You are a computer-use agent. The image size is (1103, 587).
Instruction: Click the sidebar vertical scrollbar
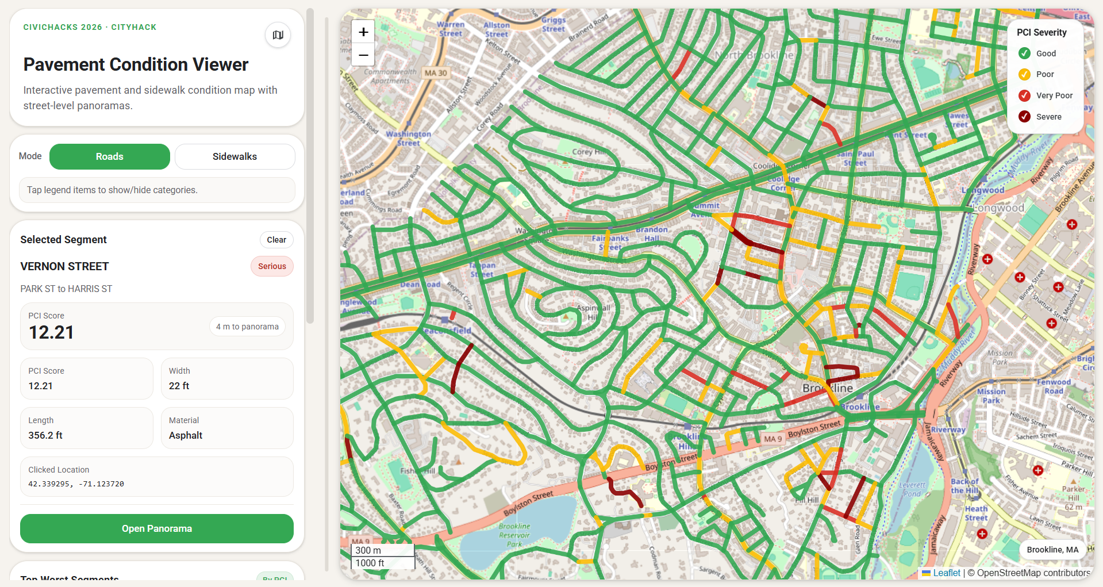[x=310, y=167]
